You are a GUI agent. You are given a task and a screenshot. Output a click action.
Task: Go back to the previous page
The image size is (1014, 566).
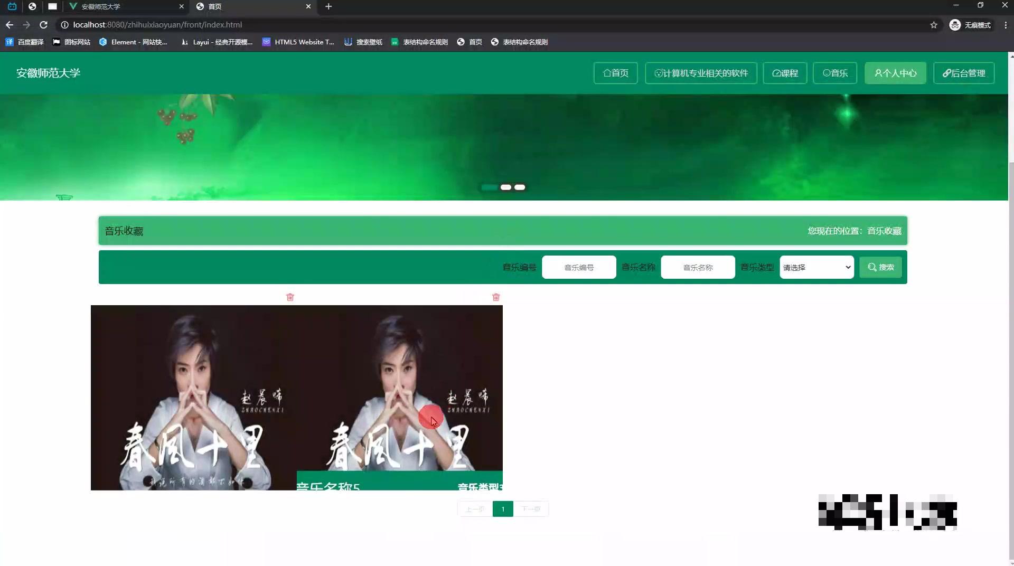[x=10, y=25]
